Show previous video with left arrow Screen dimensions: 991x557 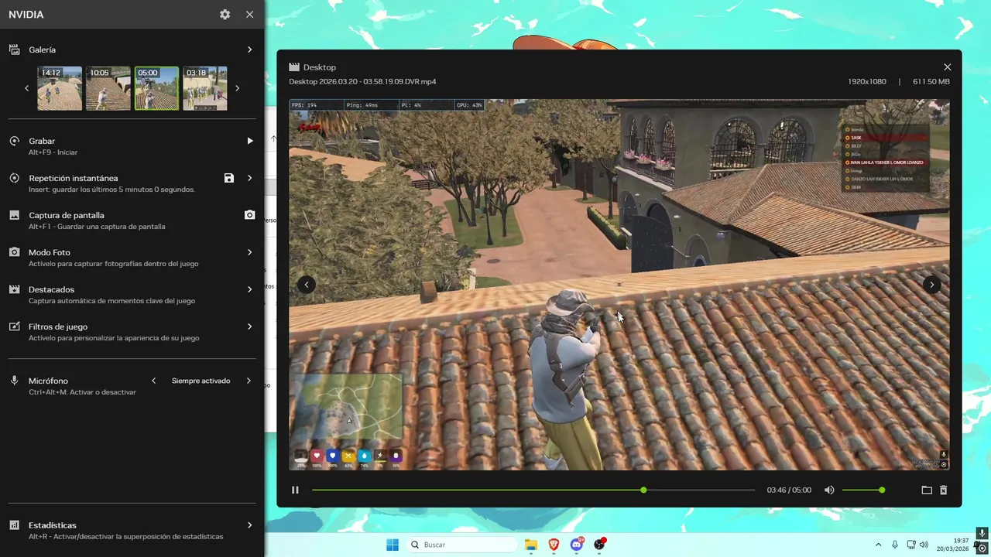(306, 285)
